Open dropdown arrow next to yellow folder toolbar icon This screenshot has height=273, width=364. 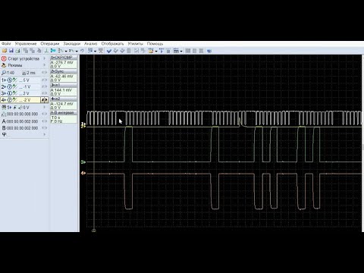click(156, 51)
